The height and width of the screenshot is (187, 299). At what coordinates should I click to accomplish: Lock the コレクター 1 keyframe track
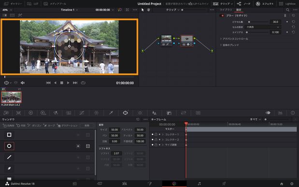click(156, 134)
